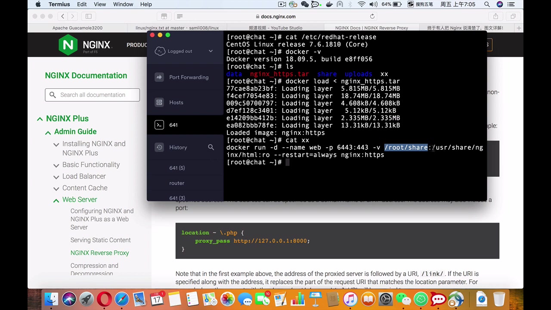Open Calendar from the Dock

[157, 299]
